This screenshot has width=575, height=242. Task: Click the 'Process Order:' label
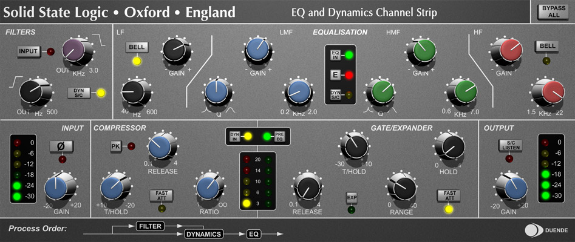[x=38, y=229]
